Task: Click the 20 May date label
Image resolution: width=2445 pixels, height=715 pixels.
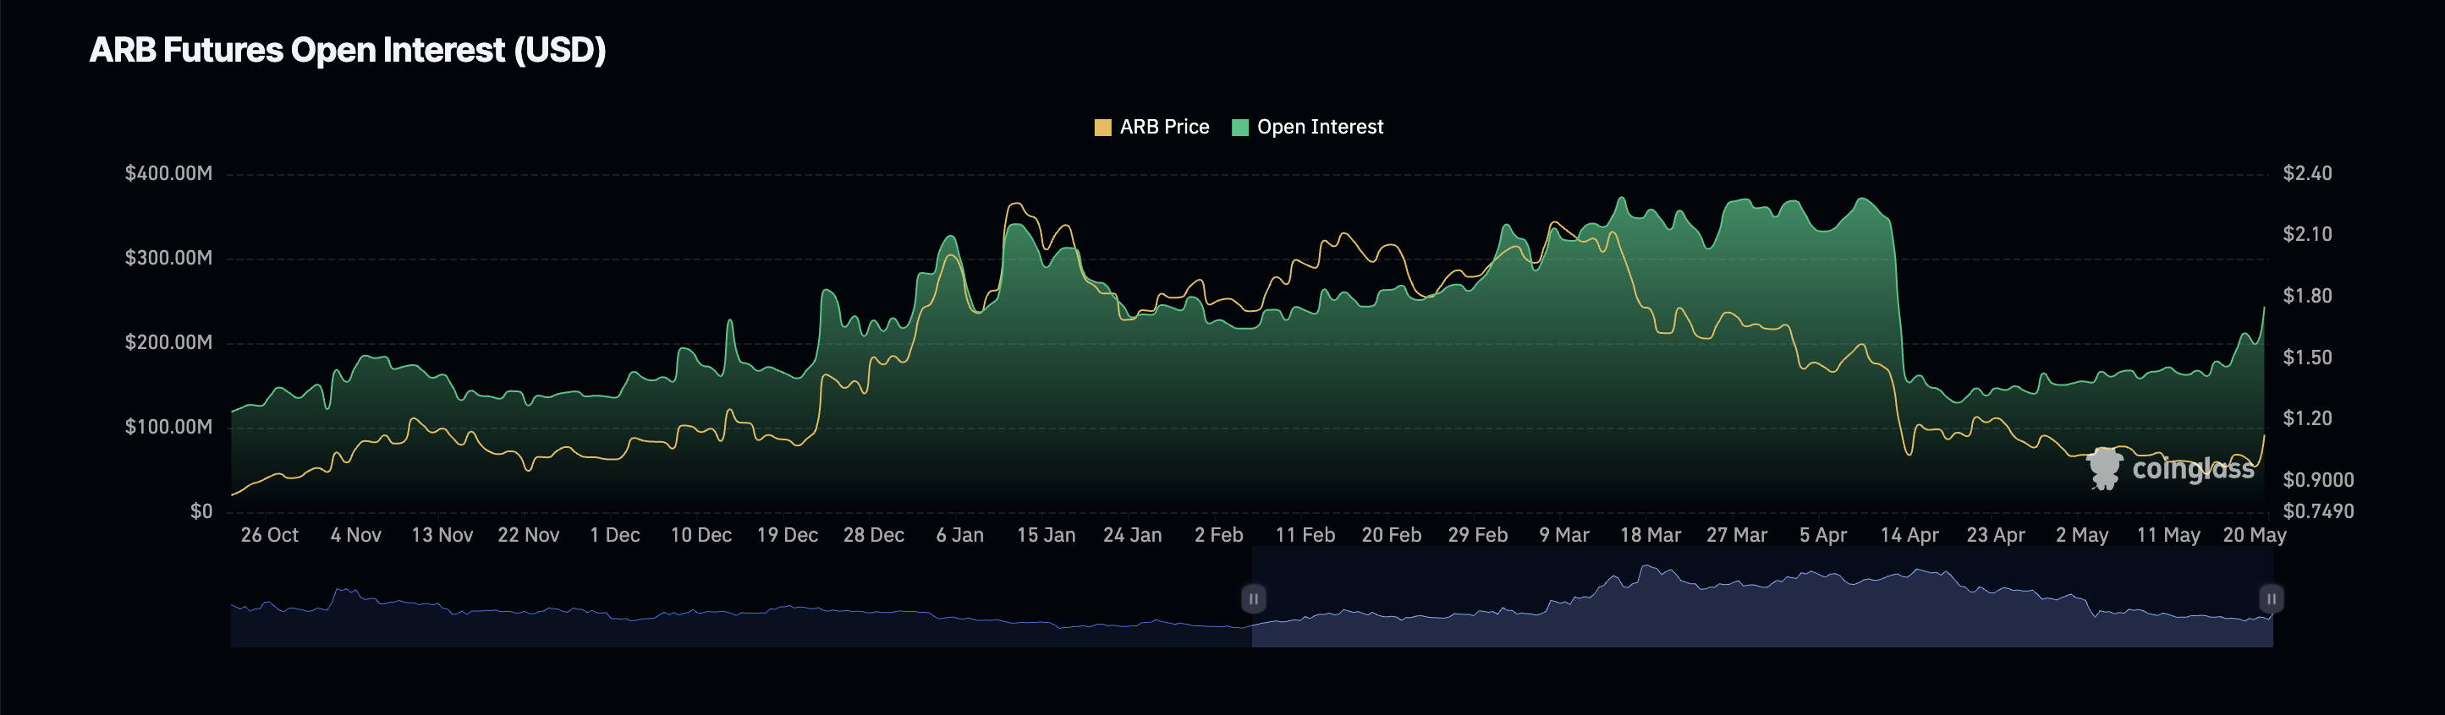Action: point(2253,535)
